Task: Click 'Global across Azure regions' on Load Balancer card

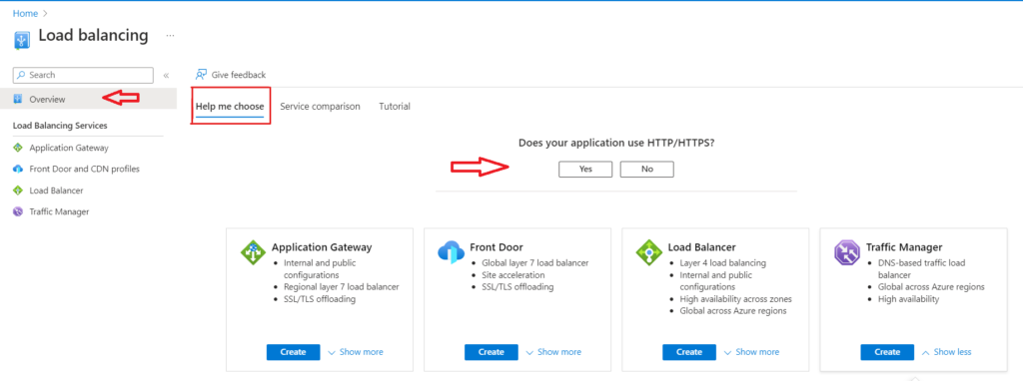Action: click(733, 310)
